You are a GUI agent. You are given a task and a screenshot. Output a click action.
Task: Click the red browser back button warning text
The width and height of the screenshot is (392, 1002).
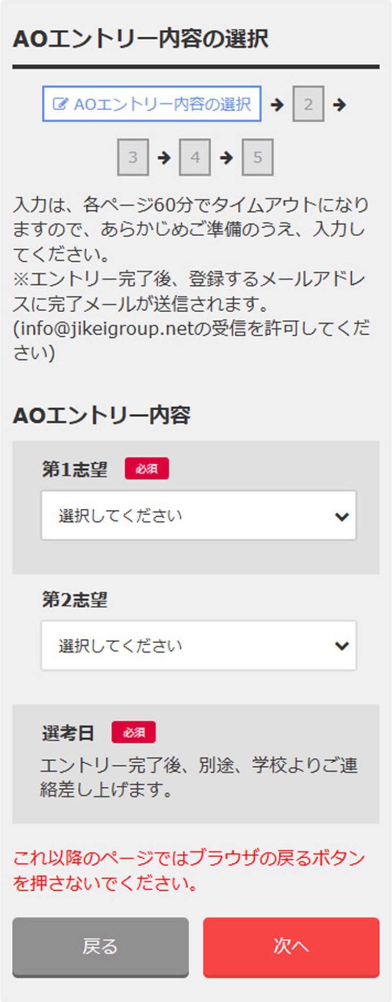pos(189,871)
